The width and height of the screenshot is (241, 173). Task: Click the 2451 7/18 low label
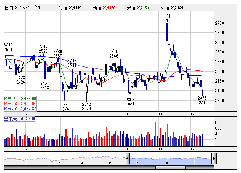click(45, 86)
